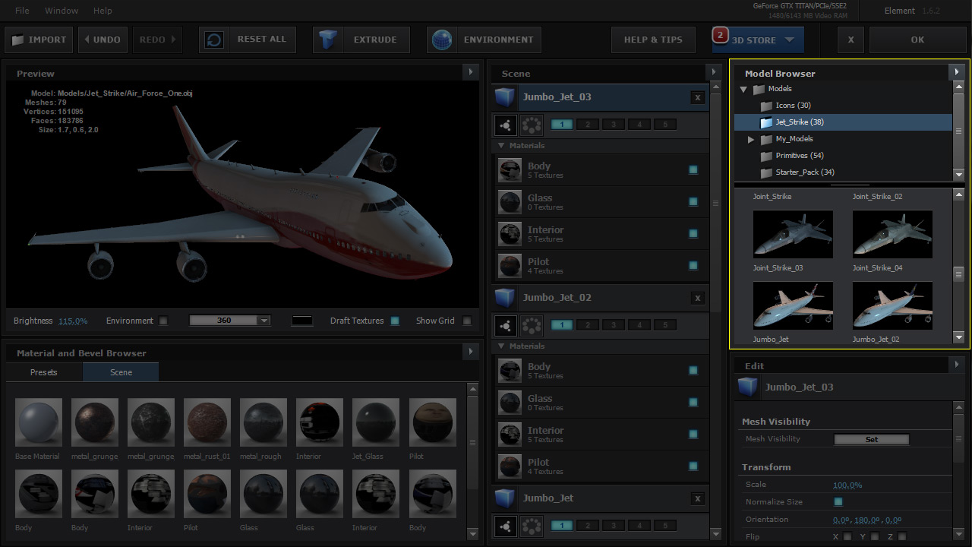This screenshot has height=547, width=972.
Task: Enable the Show Grid checkbox
Action: click(x=467, y=321)
